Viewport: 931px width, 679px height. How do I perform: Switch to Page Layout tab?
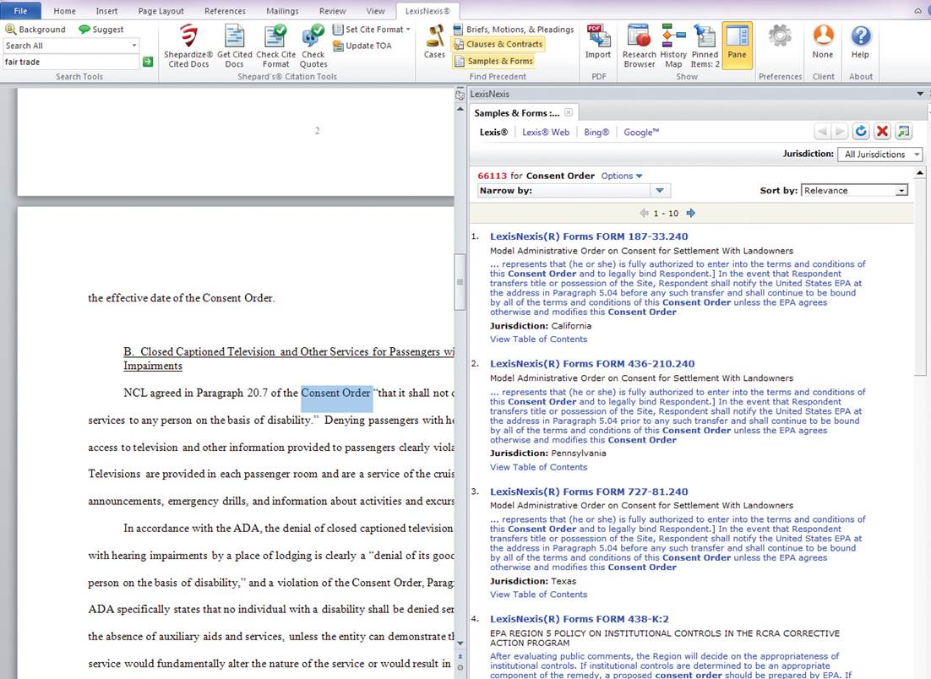tap(161, 11)
